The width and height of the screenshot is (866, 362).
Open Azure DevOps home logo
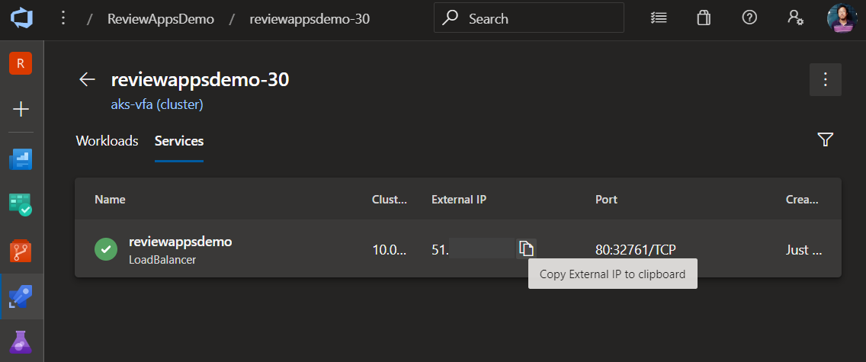[x=21, y=18]
